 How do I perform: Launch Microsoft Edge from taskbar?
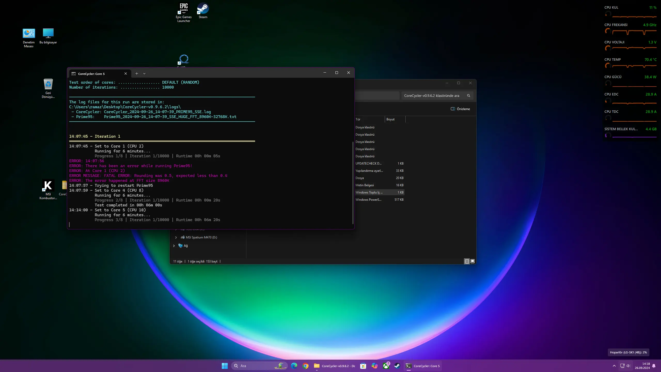[x=294, y=366]
